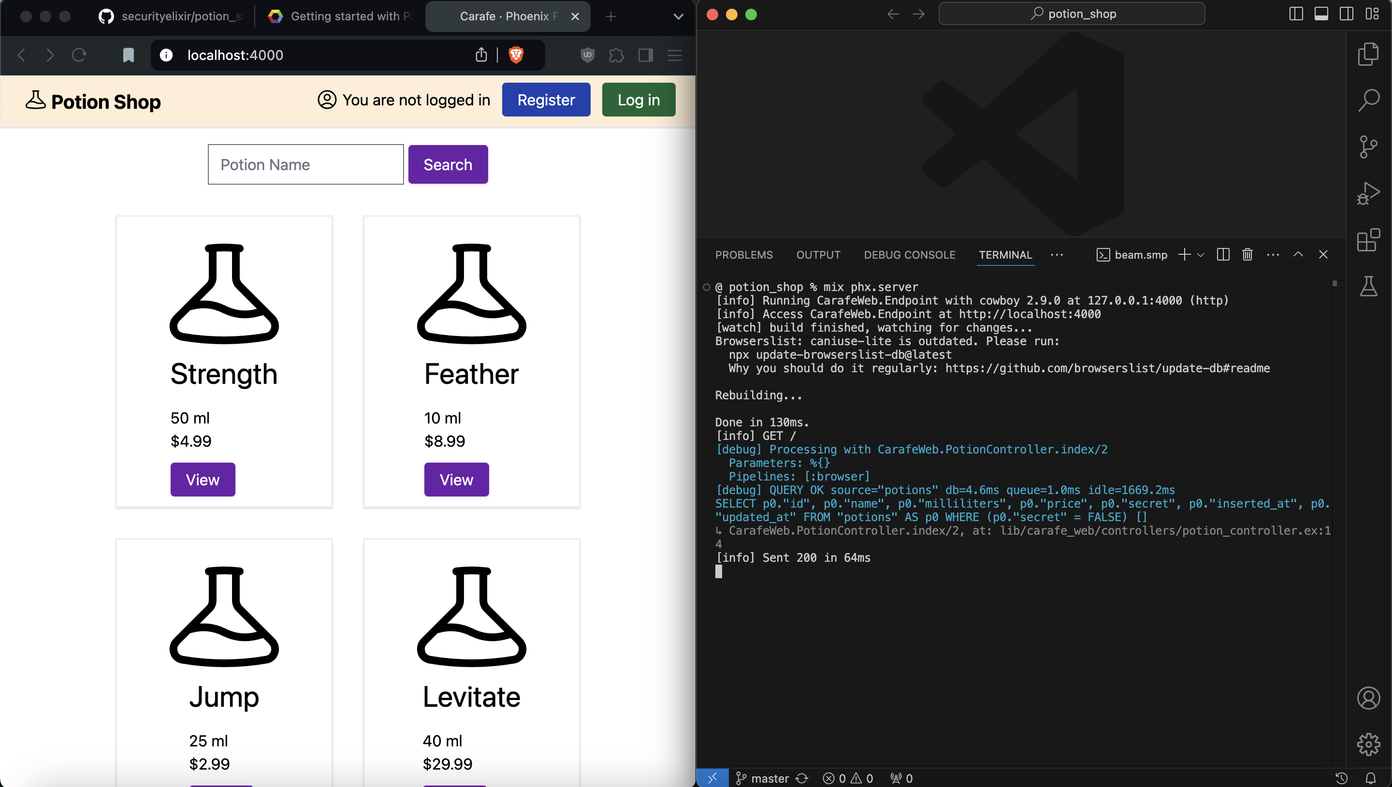Synchronize changes from status bar
Viewport: 1392px width, 787px height.
(x=802, y=778)
